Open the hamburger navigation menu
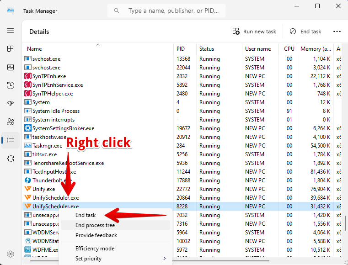Image resolution: width=348 pixels, height=265 pixels. pos(11,31)
